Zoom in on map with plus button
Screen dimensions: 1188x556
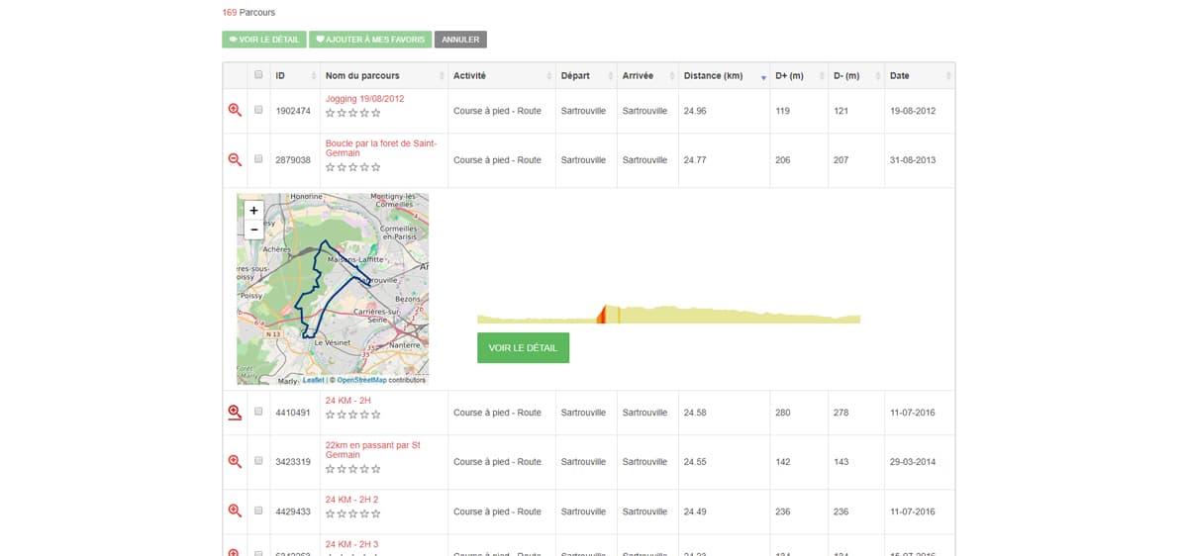coord(254,211)
